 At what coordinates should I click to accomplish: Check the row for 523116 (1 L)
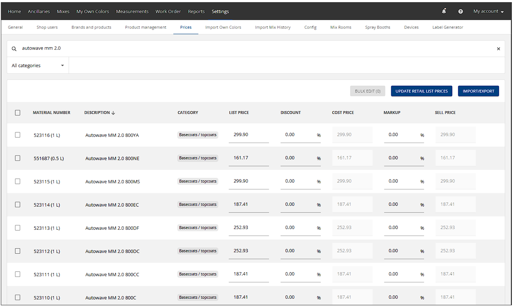coord(18,135)
